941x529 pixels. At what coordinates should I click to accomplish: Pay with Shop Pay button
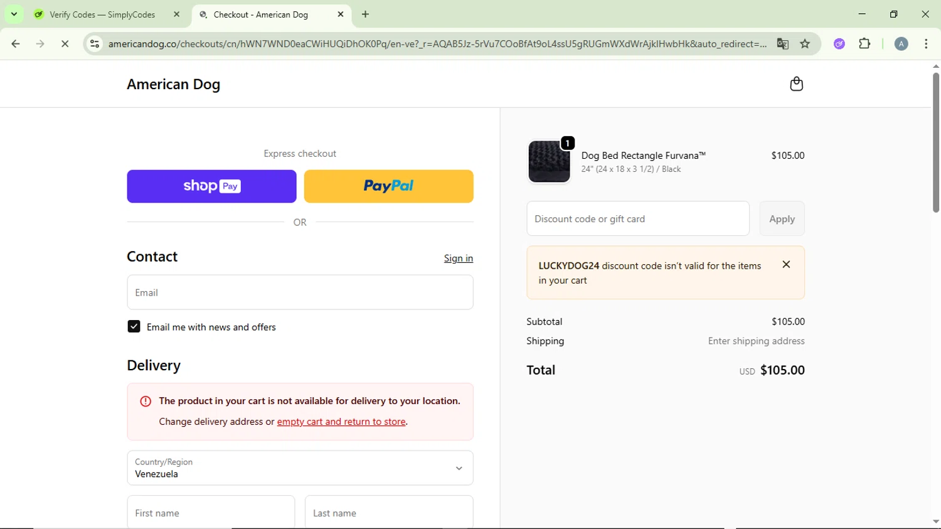pyautogui.click(x=211, y=186)
